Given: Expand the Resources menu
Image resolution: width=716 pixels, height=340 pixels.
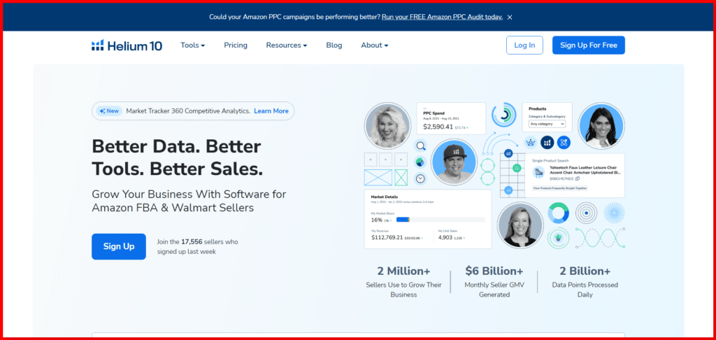Looking at the screenshot, I should pos(286,45).
